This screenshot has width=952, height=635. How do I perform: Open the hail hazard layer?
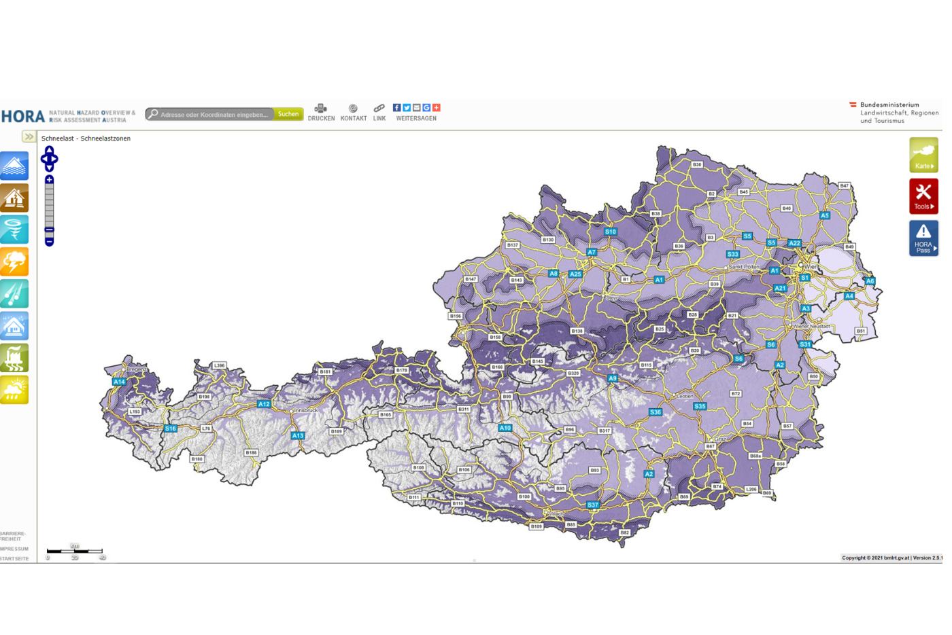click(x=14, y=294)
